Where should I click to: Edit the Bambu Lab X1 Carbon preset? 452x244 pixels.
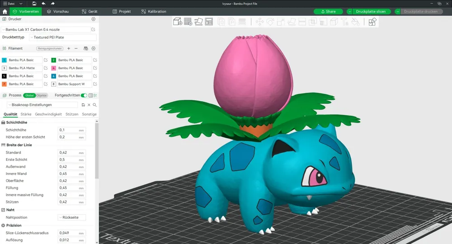pos(94,29)
